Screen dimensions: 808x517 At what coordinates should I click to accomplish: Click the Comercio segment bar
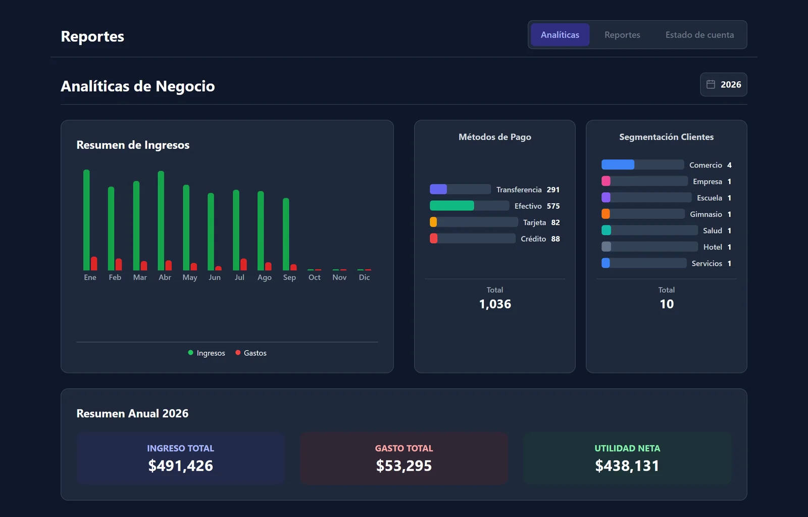(x=643, y=164)
